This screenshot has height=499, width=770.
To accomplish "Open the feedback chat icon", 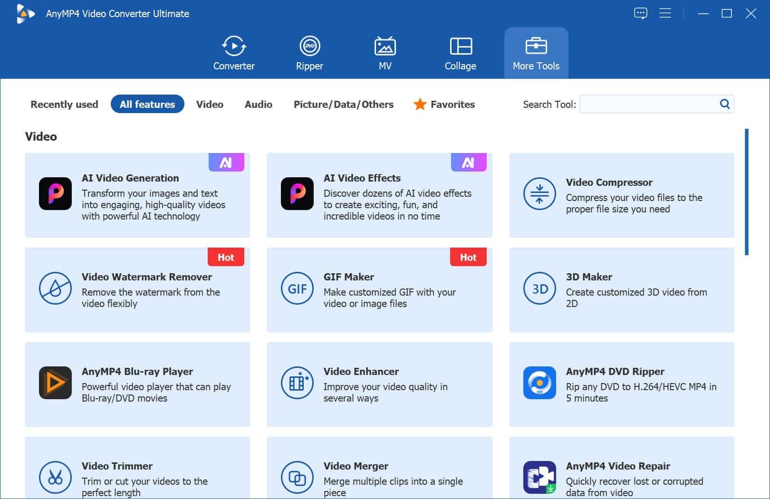I will pyautogui.click(x=640, y=13).
